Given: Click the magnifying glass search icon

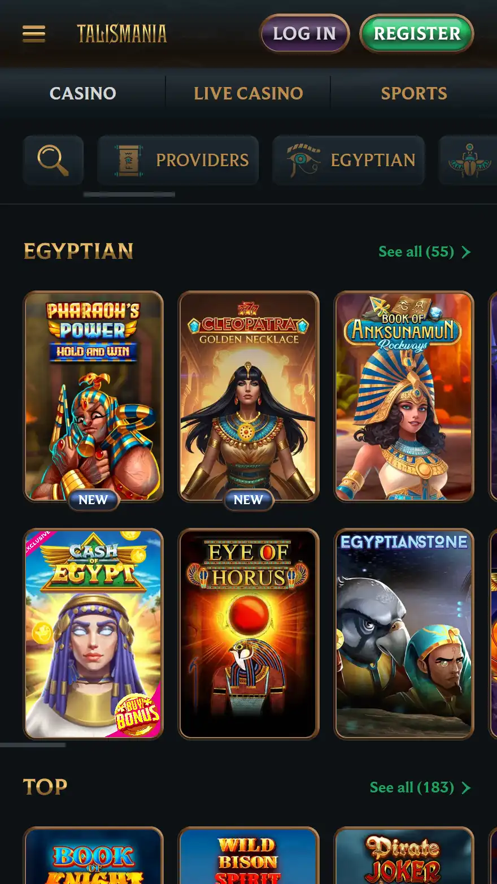Looking at the screenshot, I should (53, 160).
